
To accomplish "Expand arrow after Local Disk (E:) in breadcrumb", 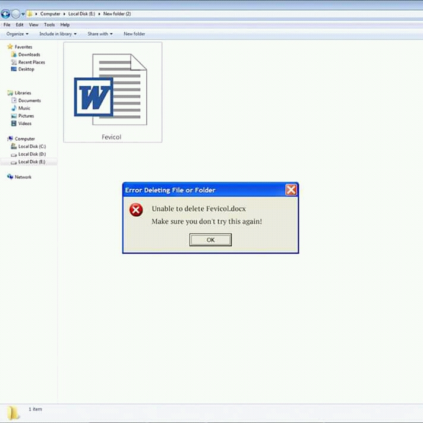I will pyautogui.click(x=99, y=14).
